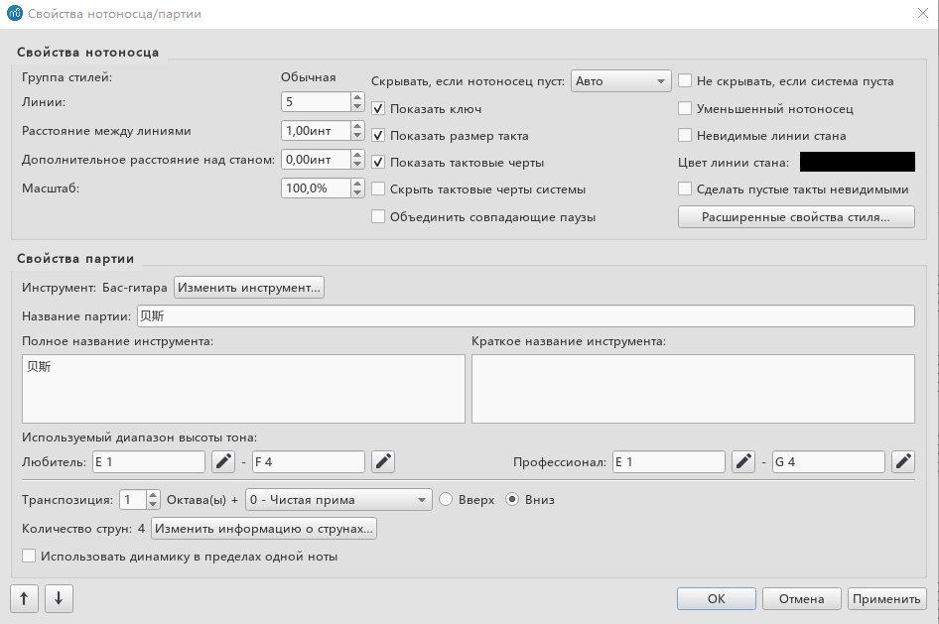
Task: Click the down arrow button at bottom left
Action: [x=59, y=598]
